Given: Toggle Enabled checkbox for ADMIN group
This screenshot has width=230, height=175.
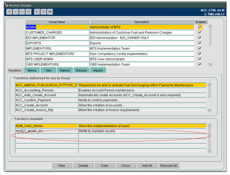Looking at the screenshot, I should [200, 27].
